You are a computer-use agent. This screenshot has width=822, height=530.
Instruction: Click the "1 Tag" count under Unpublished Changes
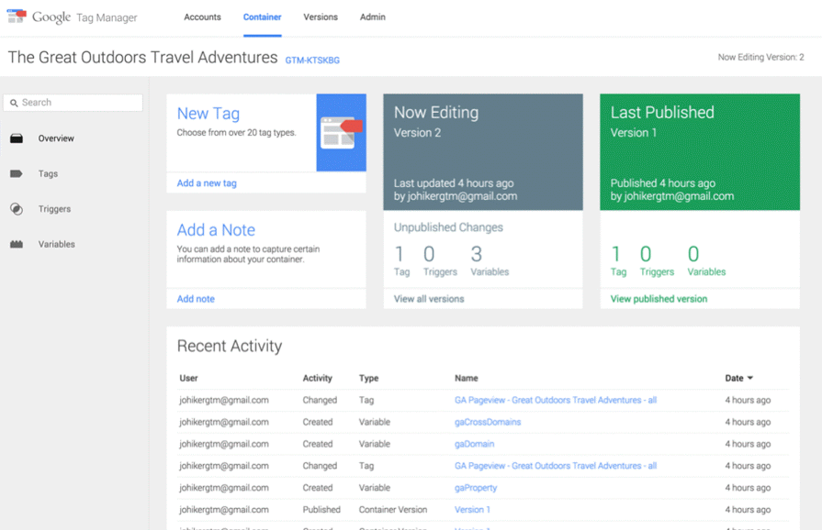pos(401,260)
